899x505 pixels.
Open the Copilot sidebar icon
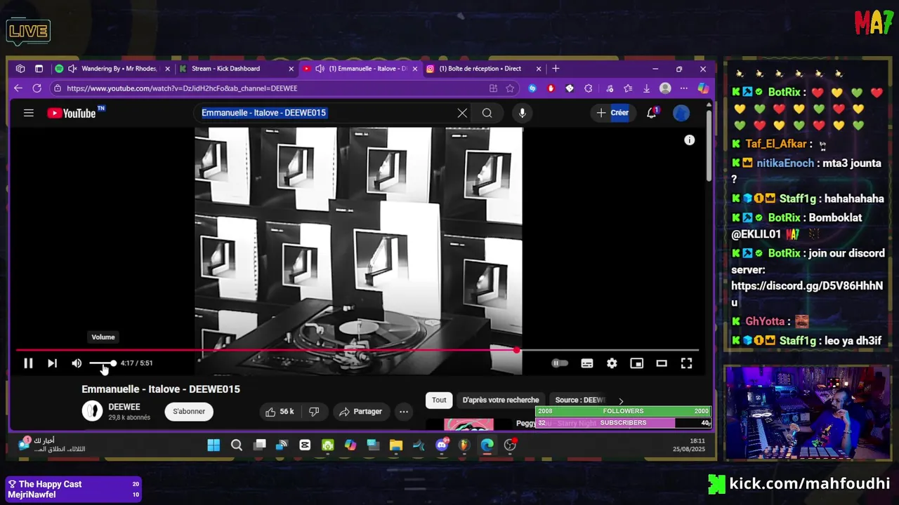(703, 88)
